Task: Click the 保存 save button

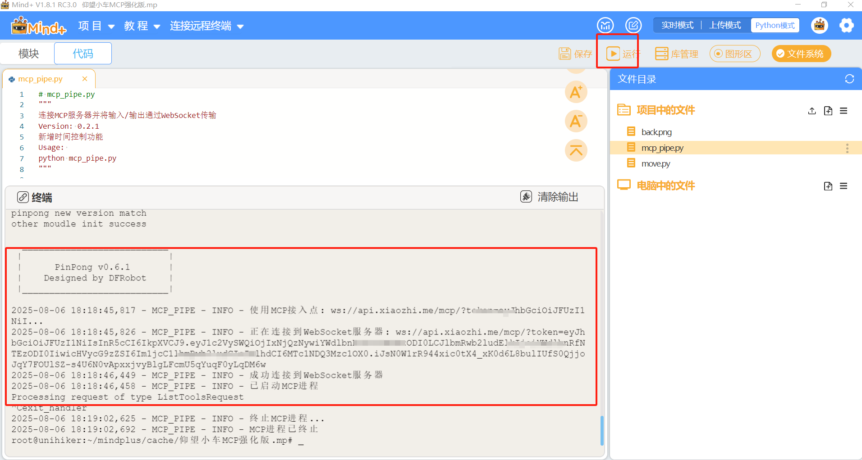Action: tap(575, 54)
